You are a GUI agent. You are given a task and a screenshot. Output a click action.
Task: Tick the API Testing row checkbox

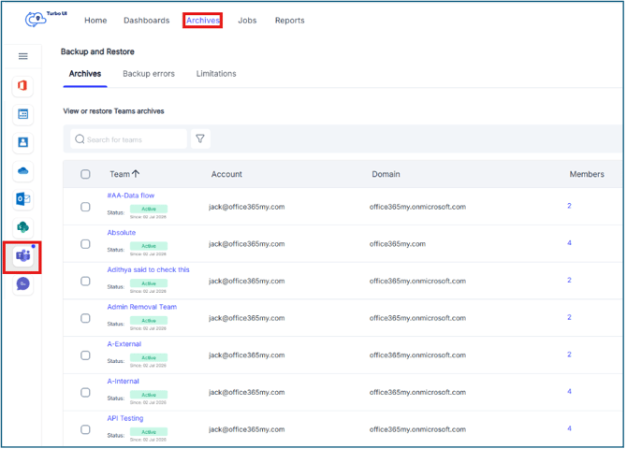85,430
